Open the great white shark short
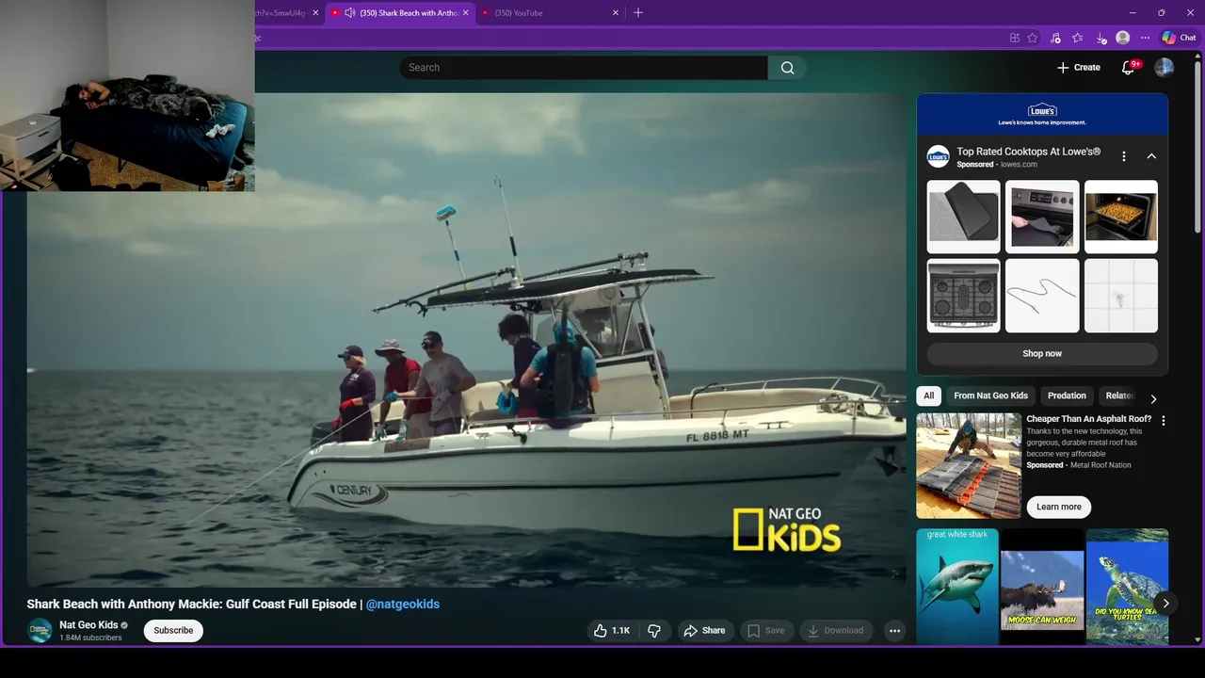 click(956, 587)
